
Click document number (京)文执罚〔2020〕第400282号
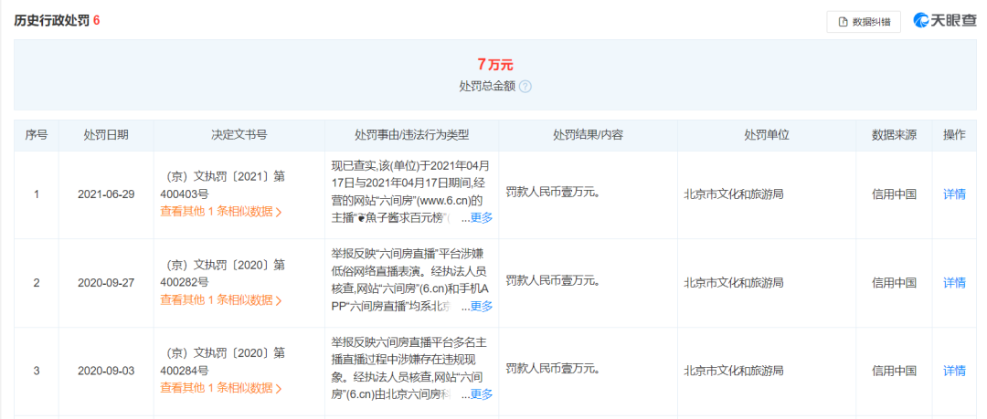click(224, 274)
